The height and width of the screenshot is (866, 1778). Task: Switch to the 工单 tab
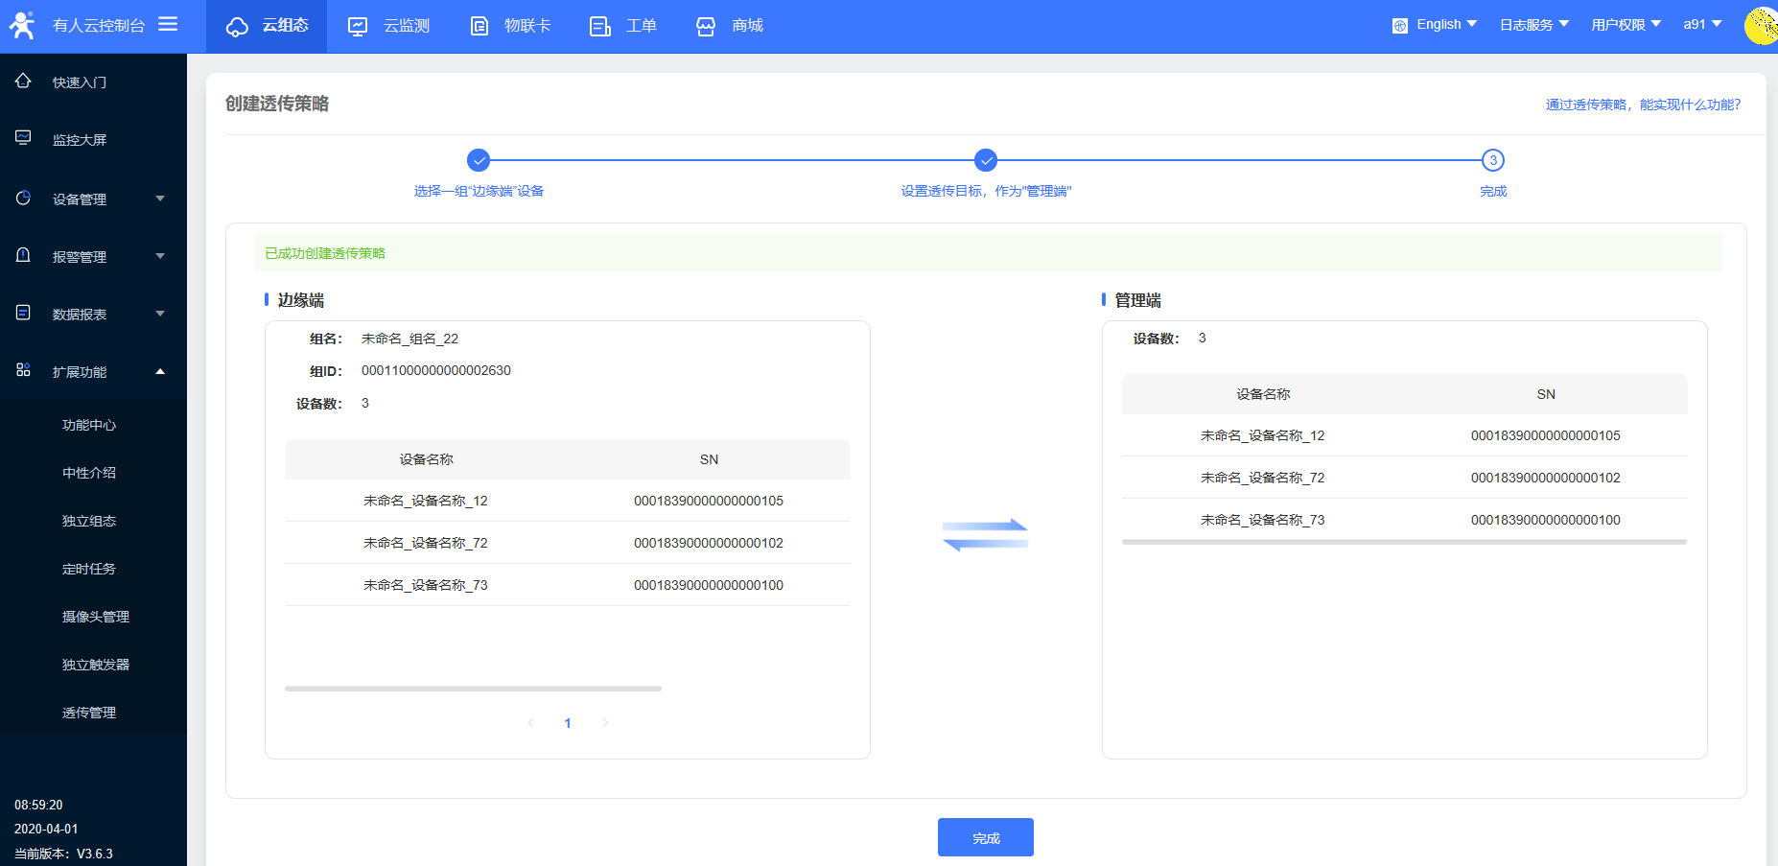622,26
